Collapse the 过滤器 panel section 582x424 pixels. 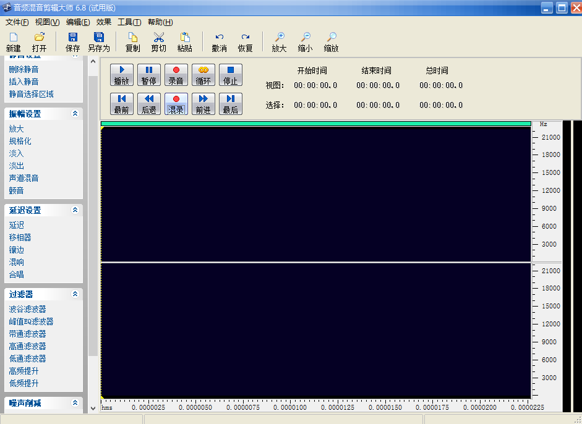(x=75, y=294)
